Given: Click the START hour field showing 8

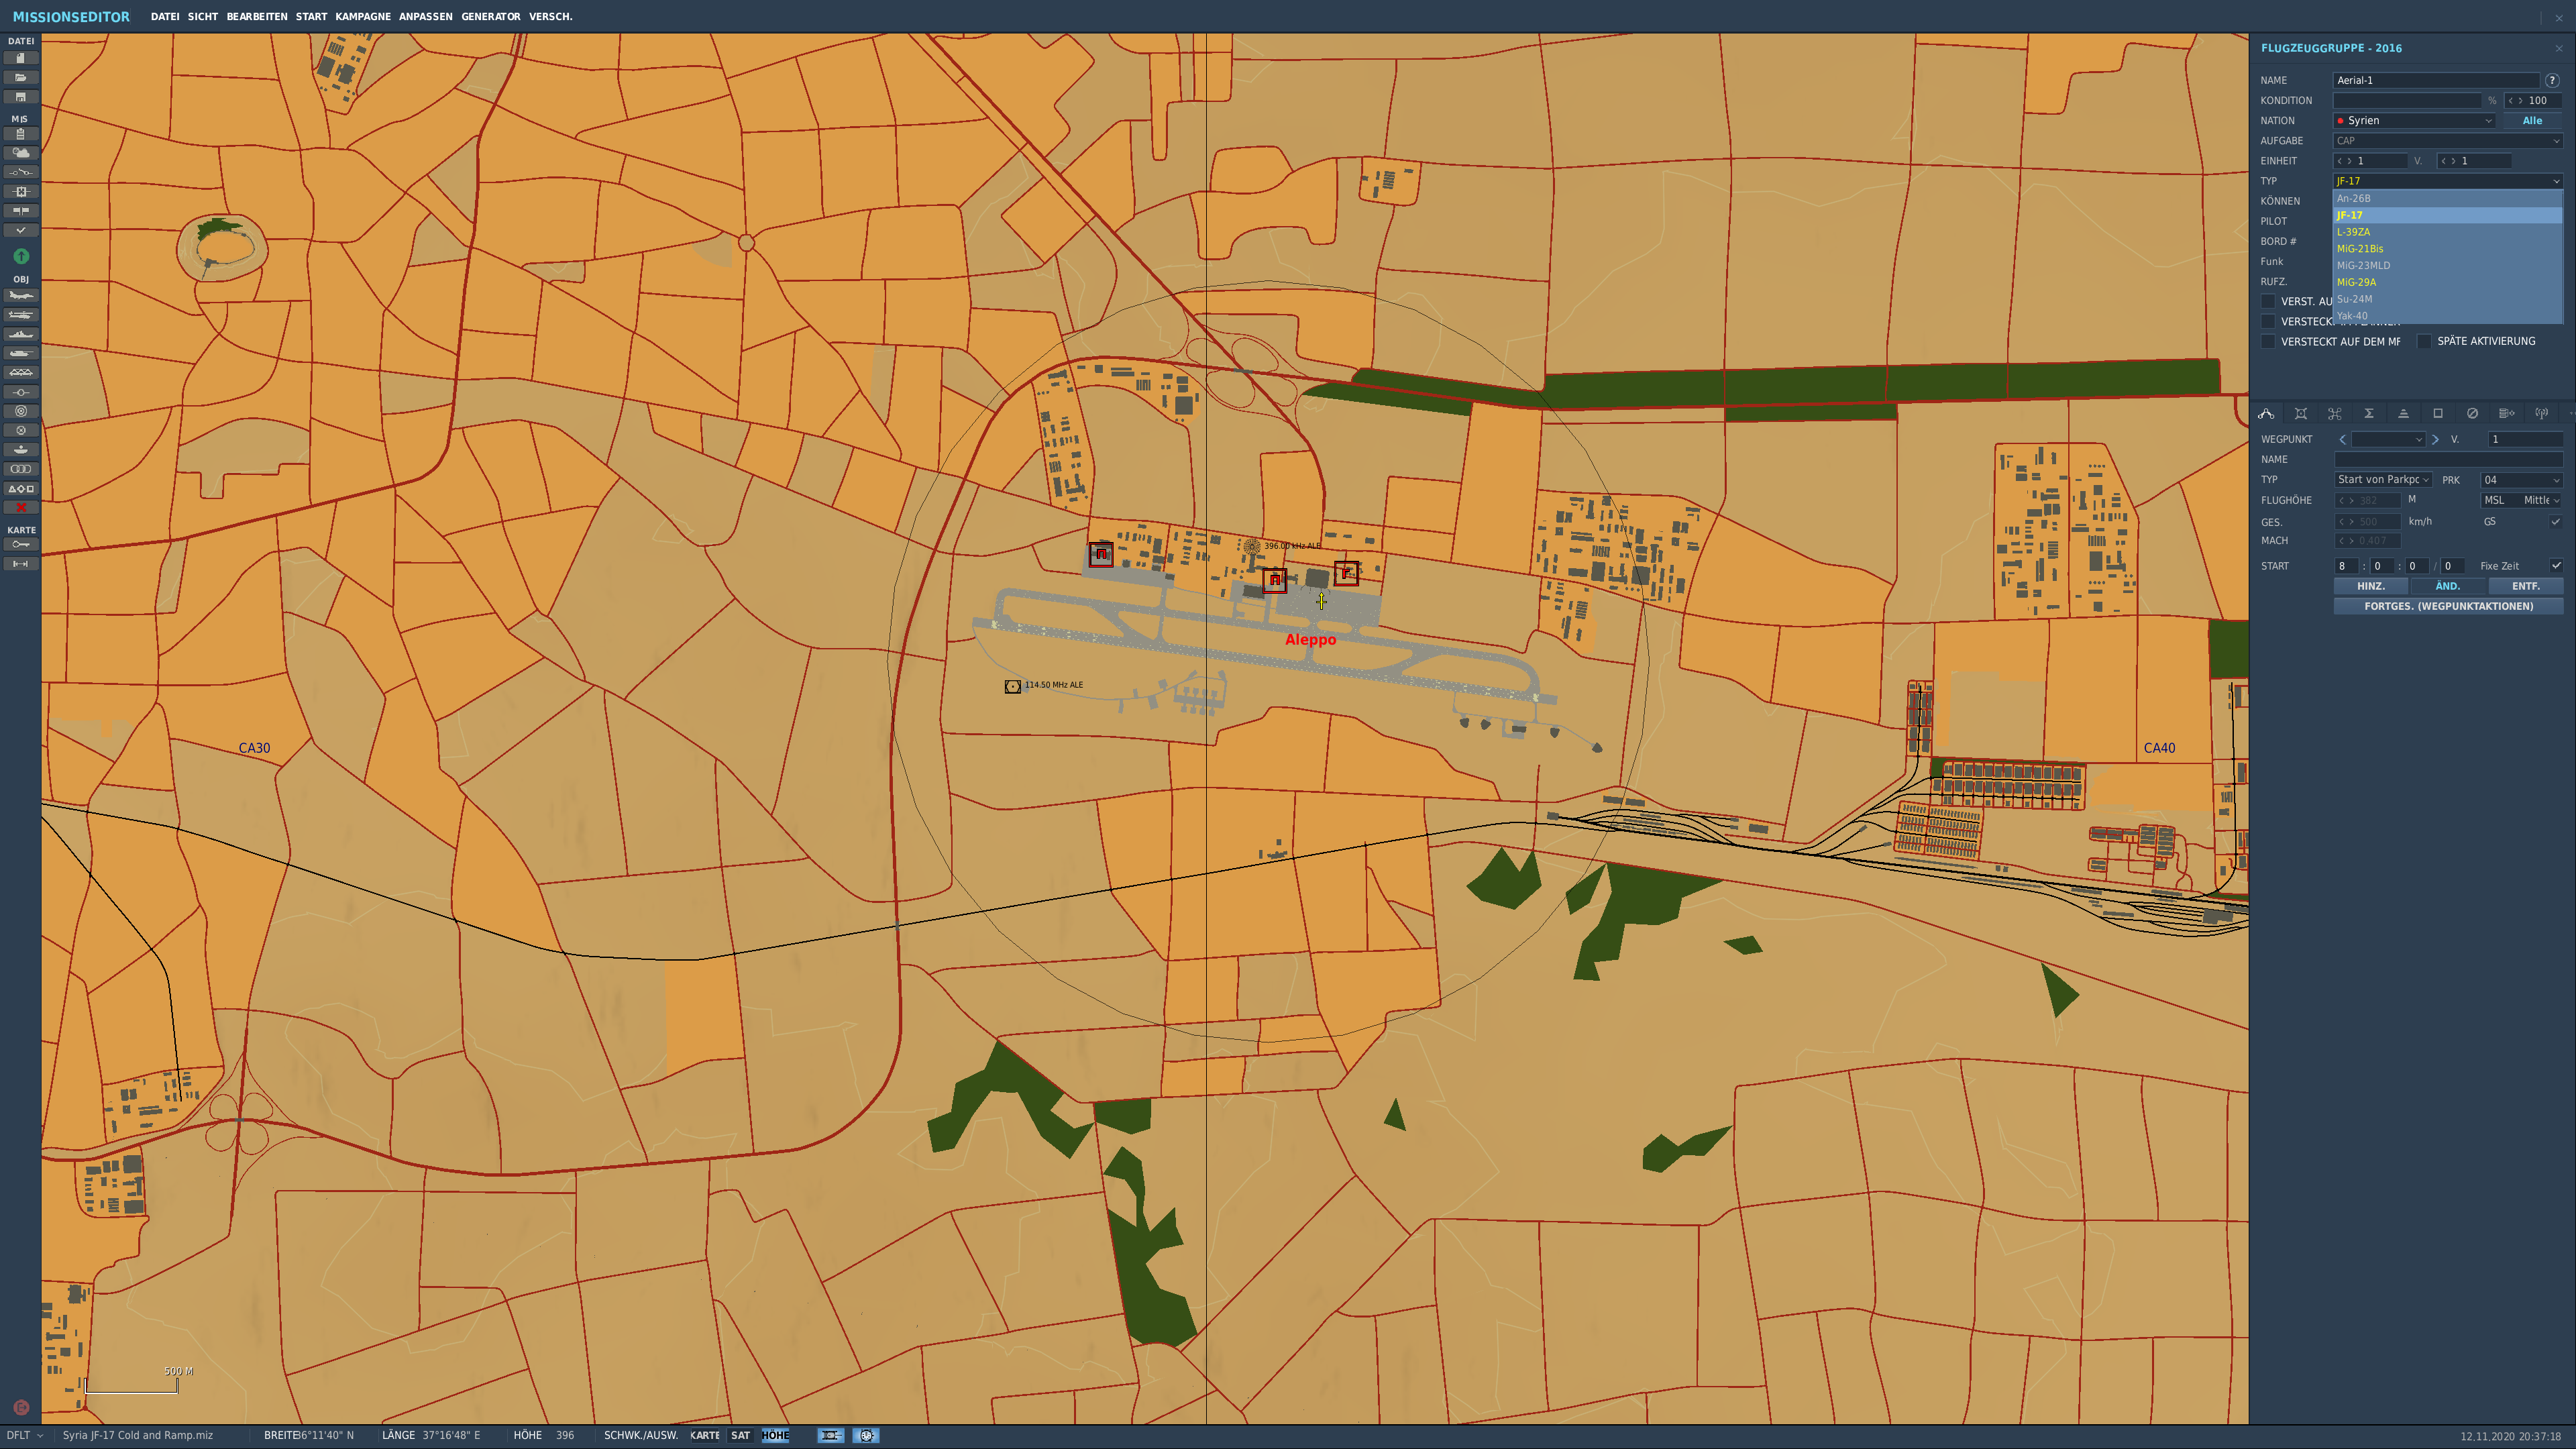Looking at the screenshot, I should [2346, 566].
